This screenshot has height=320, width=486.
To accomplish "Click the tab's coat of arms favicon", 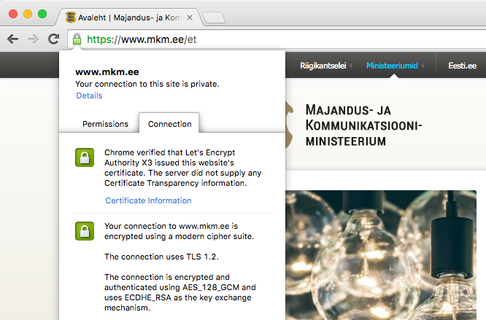I will click(71, 17).
